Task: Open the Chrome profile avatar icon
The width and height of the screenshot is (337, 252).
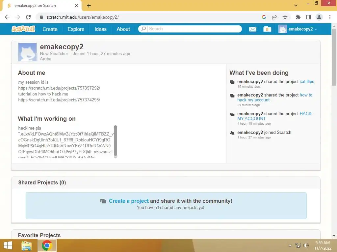Action: tap(319, 17)
